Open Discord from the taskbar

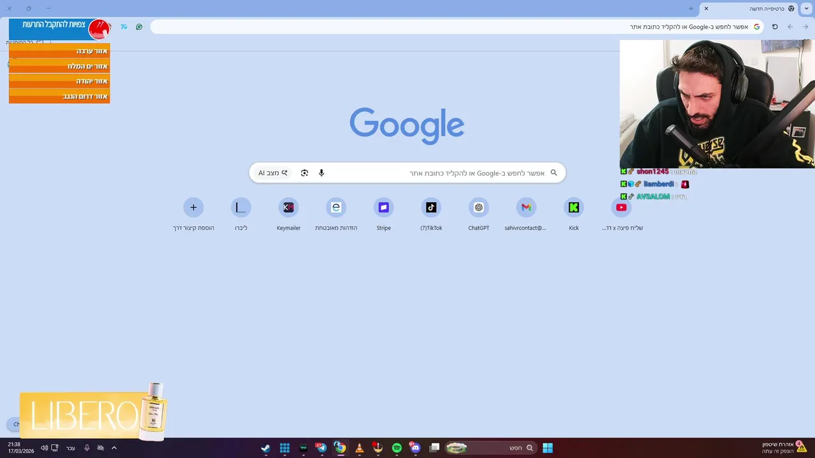(x=415, y=448)
